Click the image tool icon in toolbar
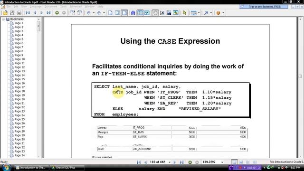Screen dimensions: 304x171 click(176, 13)
